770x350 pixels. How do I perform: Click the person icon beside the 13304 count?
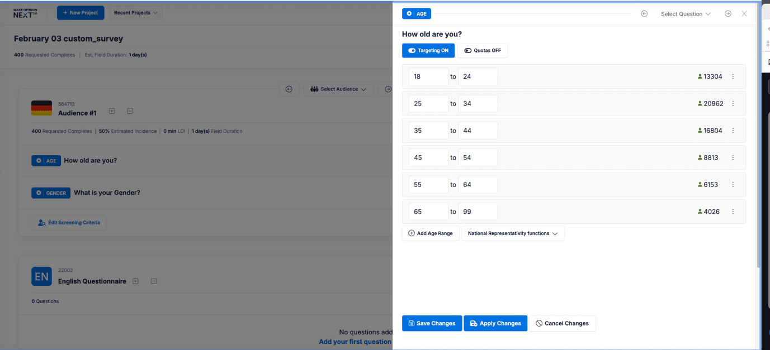click(x=700, y=76)
